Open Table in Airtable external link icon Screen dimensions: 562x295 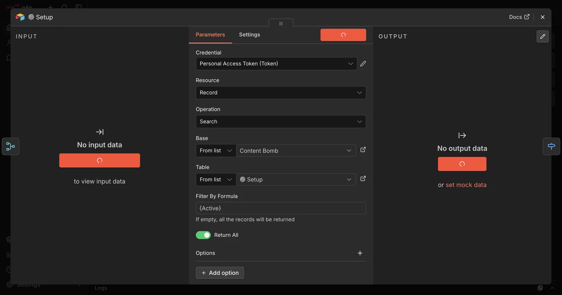pyautogui.click(x=363, y=178)
